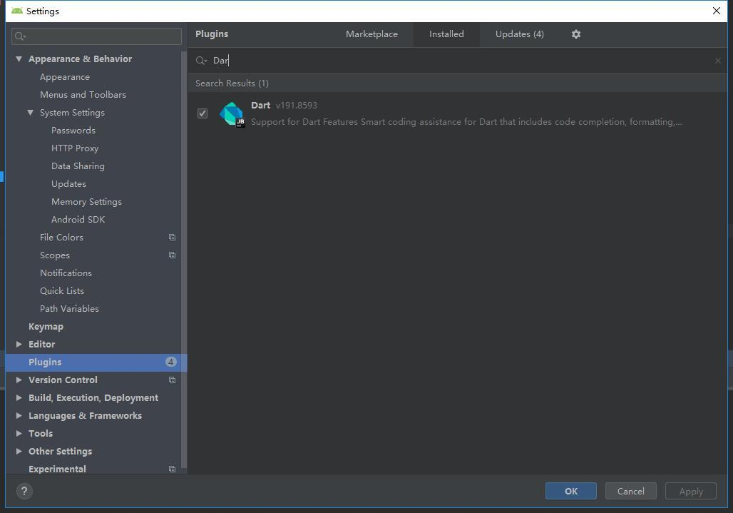
Task: Expand the Other Settings arrow
Action: coord(19,451)
